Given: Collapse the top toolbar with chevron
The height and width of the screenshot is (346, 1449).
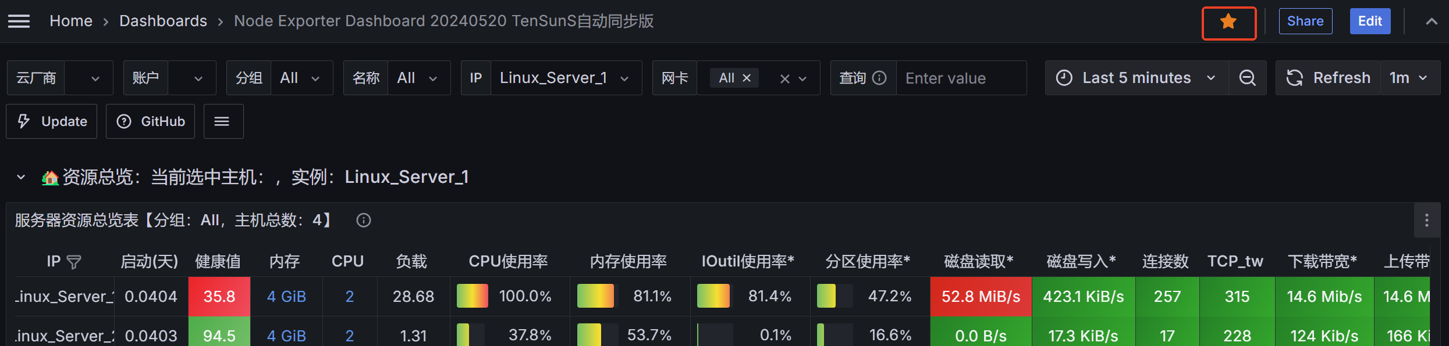Looking at the screenshot, I should click(1432, 21).
